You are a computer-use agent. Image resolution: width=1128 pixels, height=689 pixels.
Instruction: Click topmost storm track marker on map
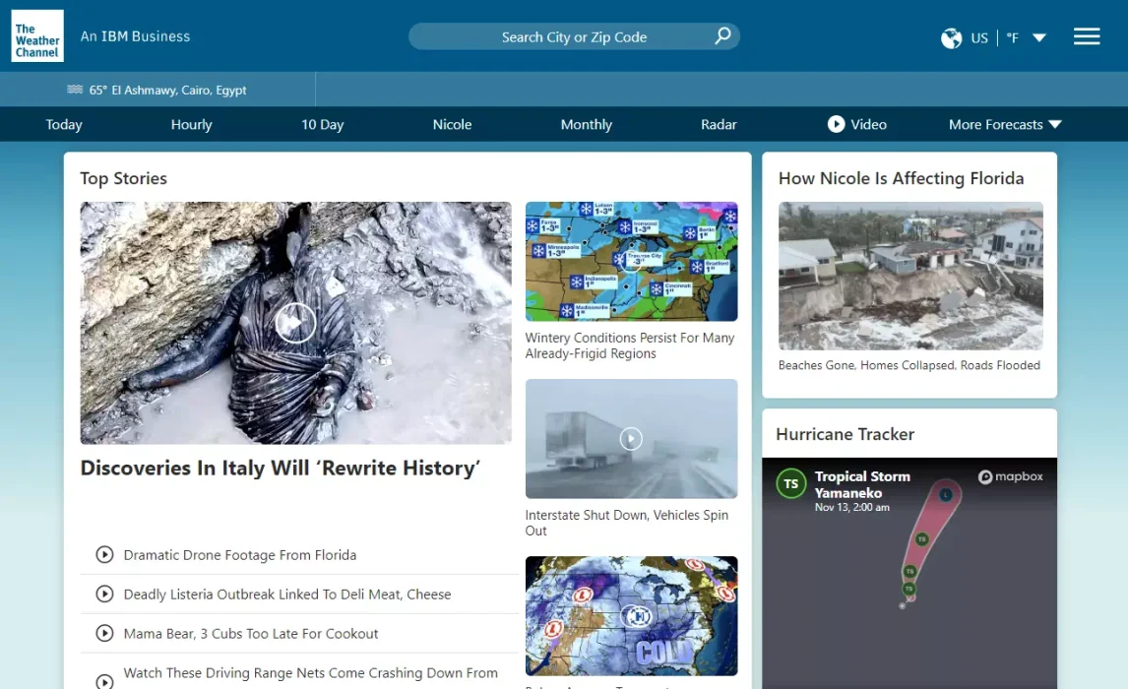945,494
